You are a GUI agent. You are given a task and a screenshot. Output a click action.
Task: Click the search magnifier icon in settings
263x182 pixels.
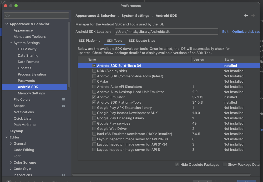pyautogui.click(x=7, y=15)
